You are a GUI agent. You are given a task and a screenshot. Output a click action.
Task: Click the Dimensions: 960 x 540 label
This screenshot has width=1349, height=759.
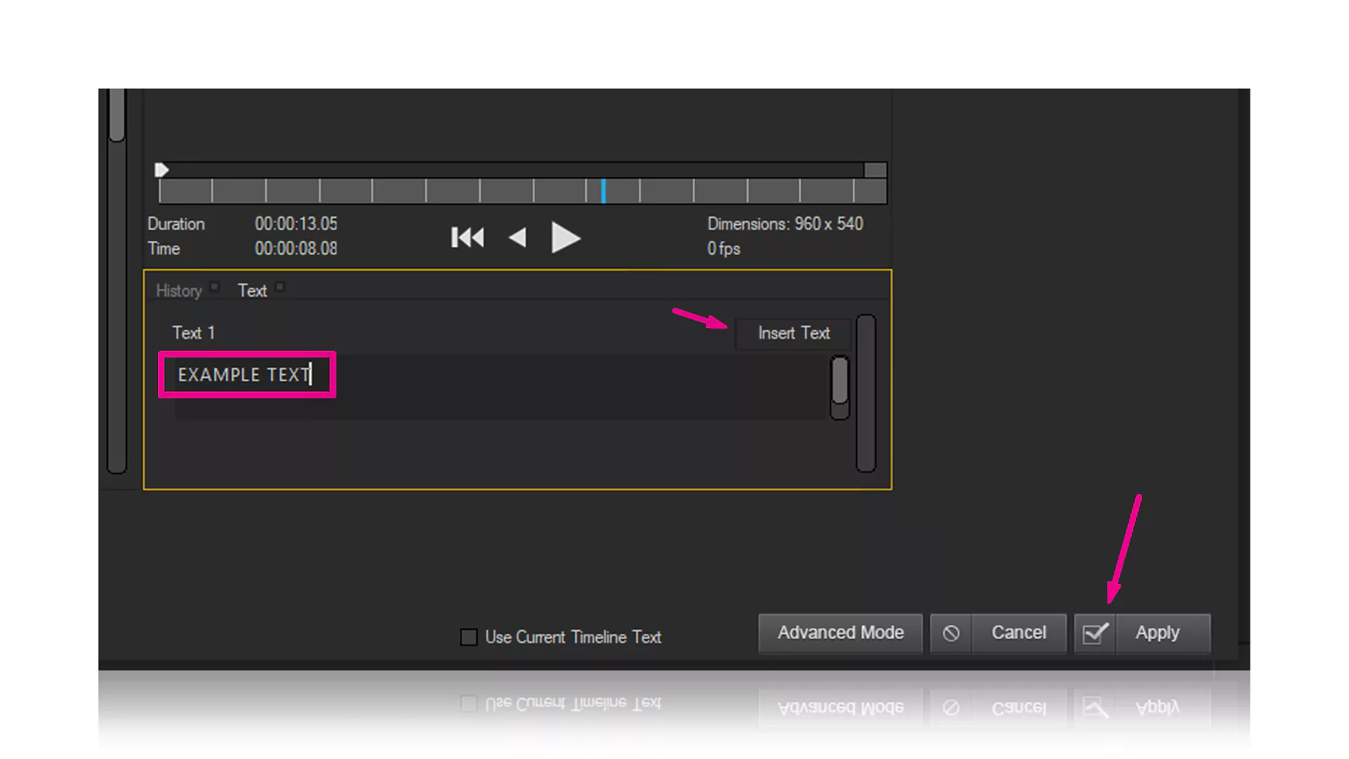(785, 224)
